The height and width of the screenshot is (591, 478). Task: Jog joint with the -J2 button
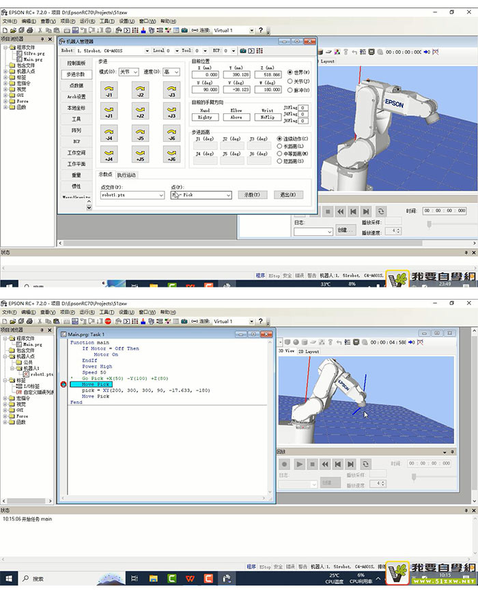141,91
